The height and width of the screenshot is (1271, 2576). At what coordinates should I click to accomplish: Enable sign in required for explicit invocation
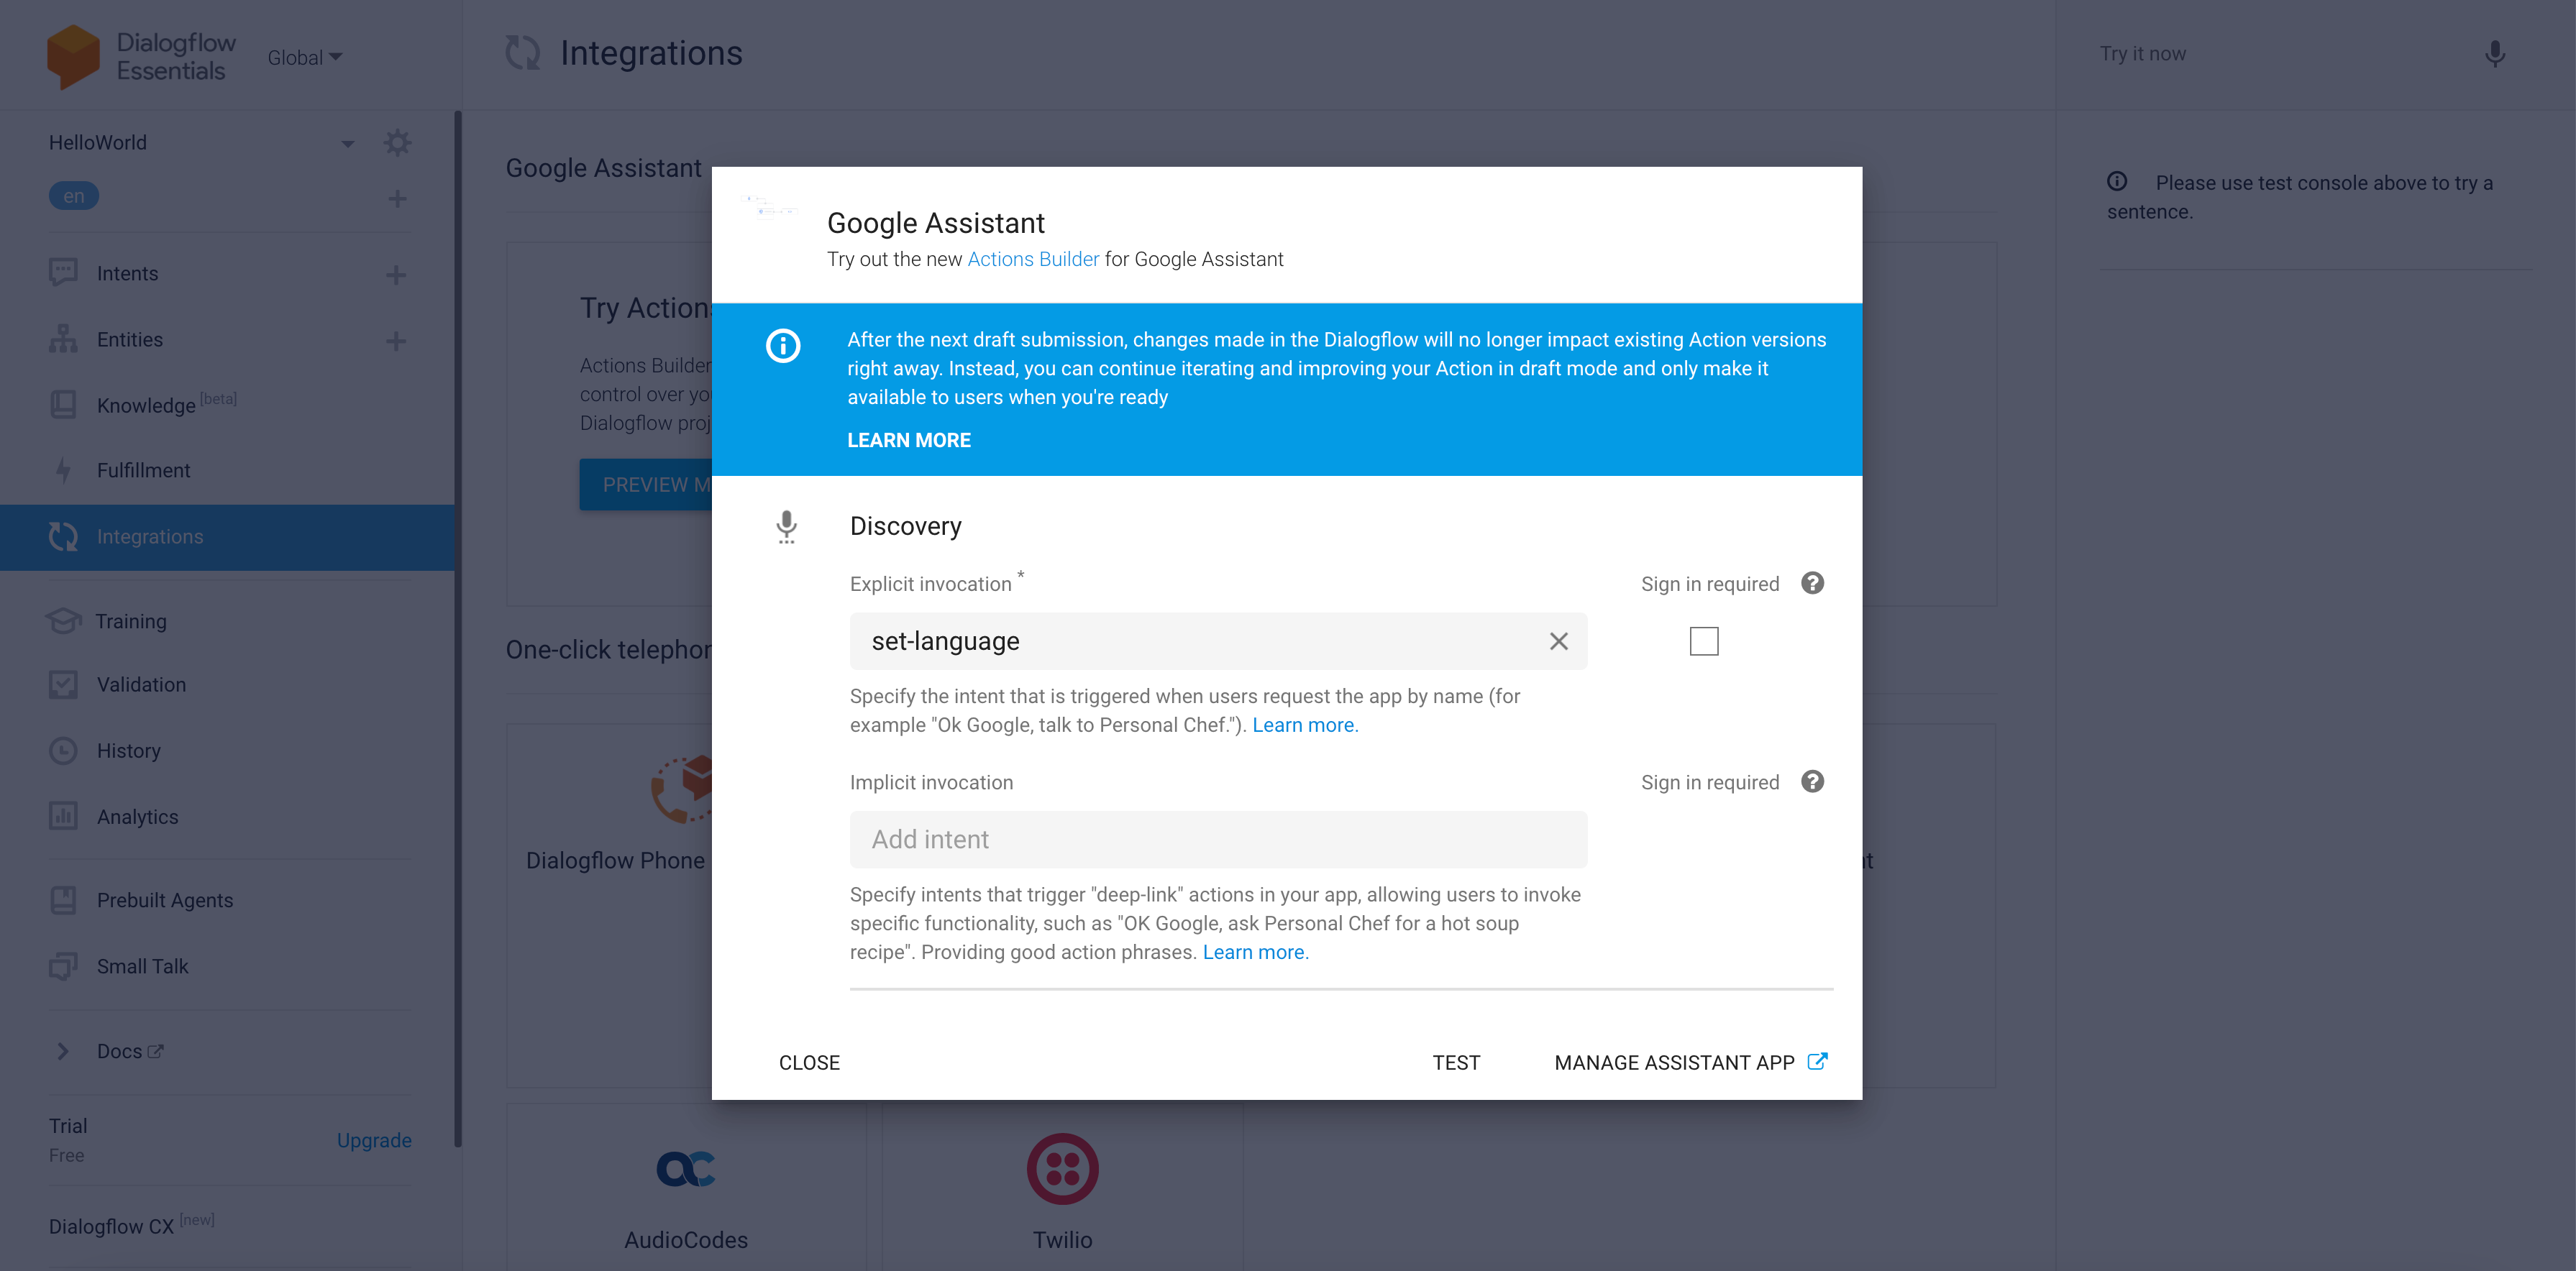click(x=1703, y=641)
